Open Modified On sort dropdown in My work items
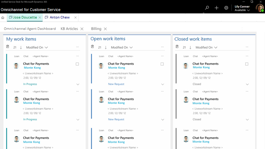Viewport: 265px width, 149px height. coord(37,47)
